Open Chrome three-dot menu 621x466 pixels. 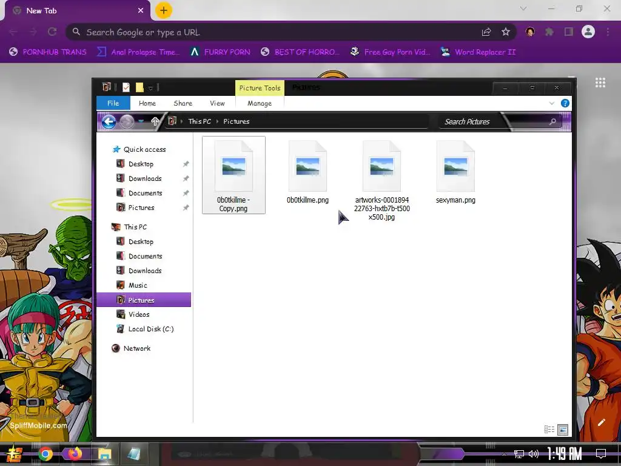coord(608,32)
